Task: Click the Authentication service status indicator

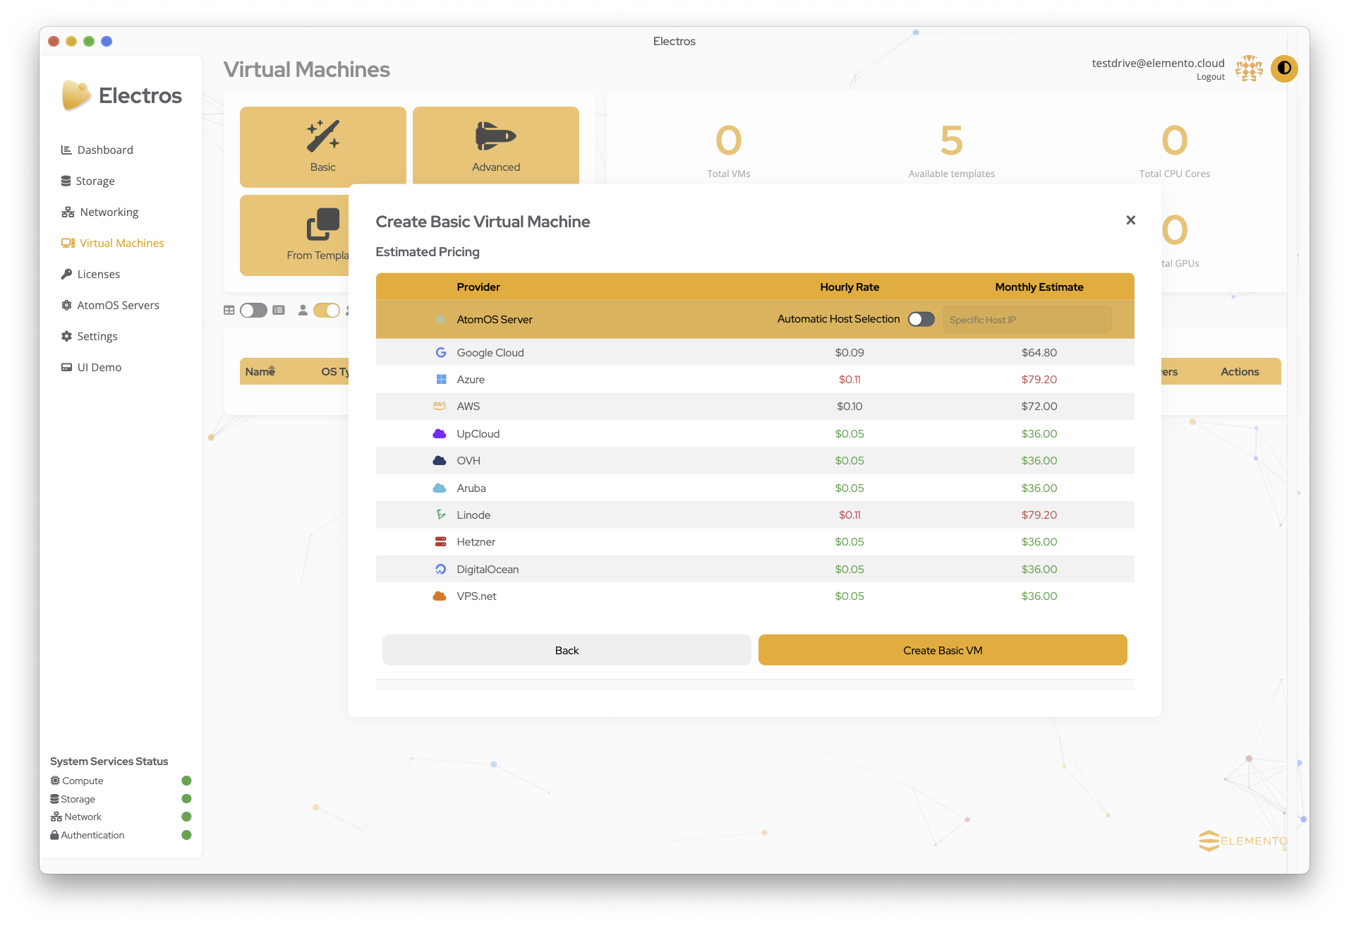Action: click(x=186, y=835)
